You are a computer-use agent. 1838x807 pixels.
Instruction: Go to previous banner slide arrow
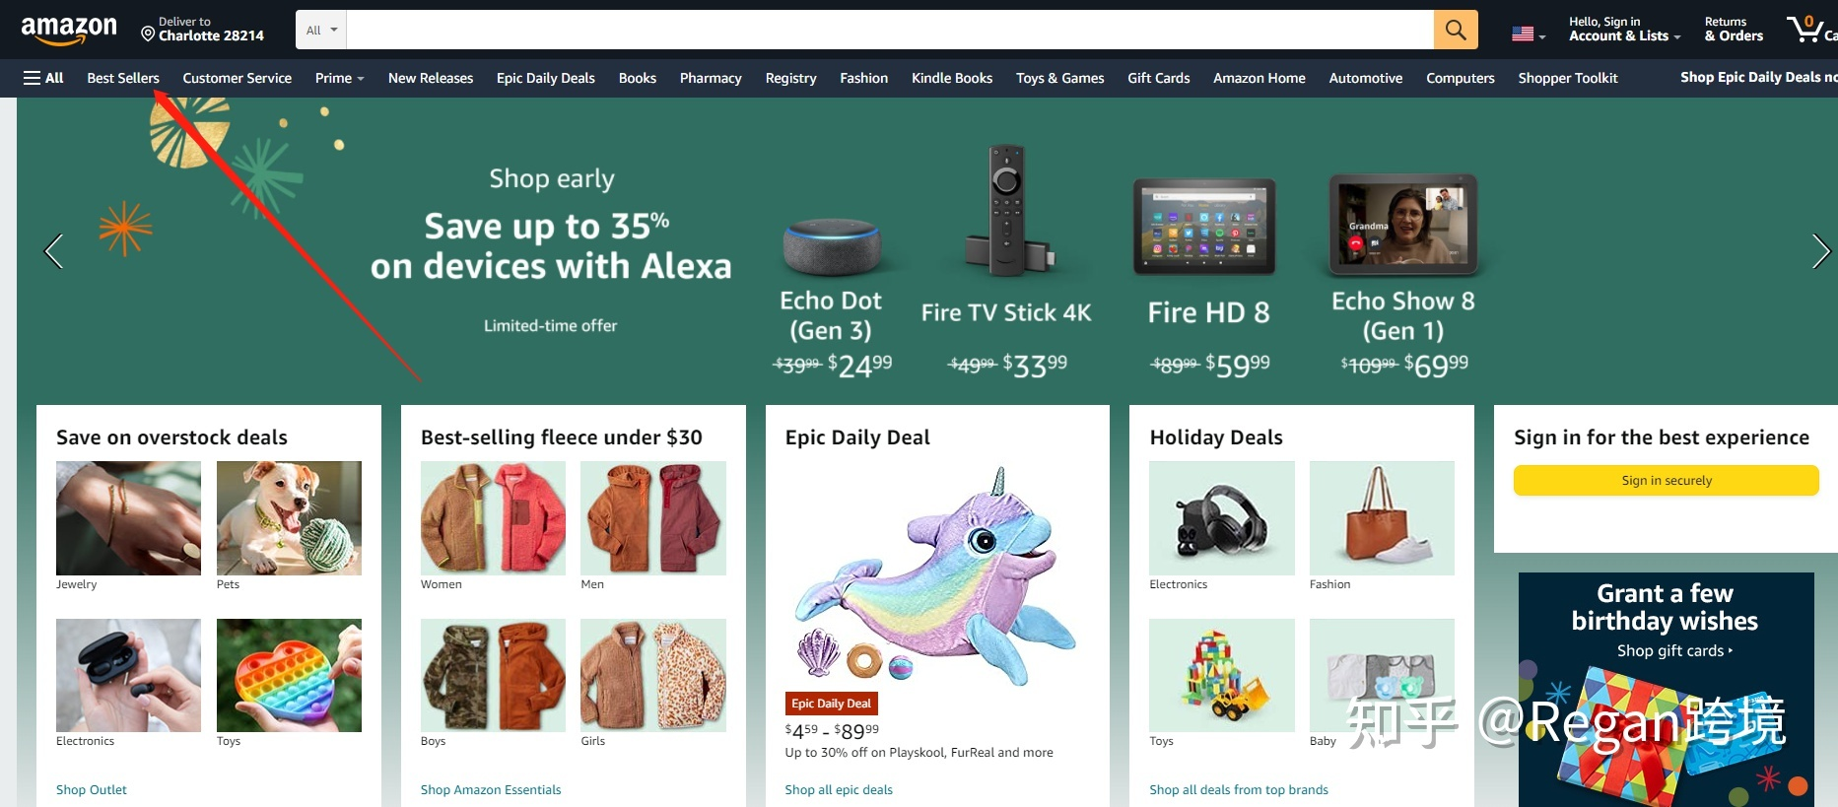[x=54, y=251]
